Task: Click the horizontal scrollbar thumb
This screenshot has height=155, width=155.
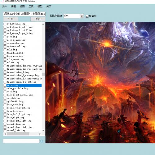Action: point(18,134)
